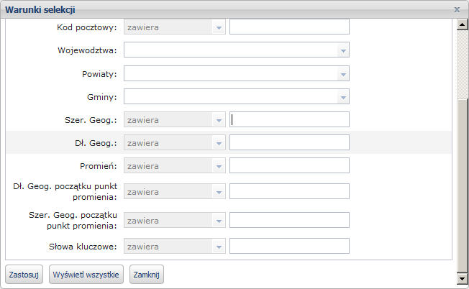
Task: Click the Szer. Geog. value input
Action: pos(289,119)
